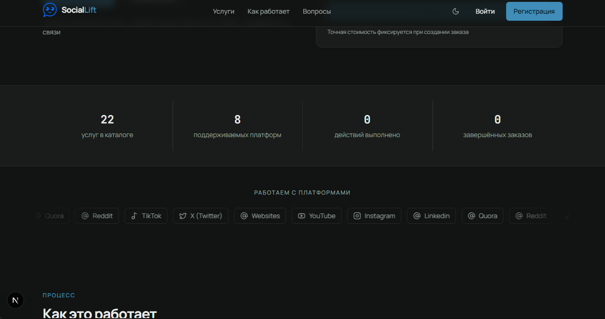This screenshot has height=319, width=605.
Task: Click the Войти login link
Action: pyautogui.click(x=485, y=11)
